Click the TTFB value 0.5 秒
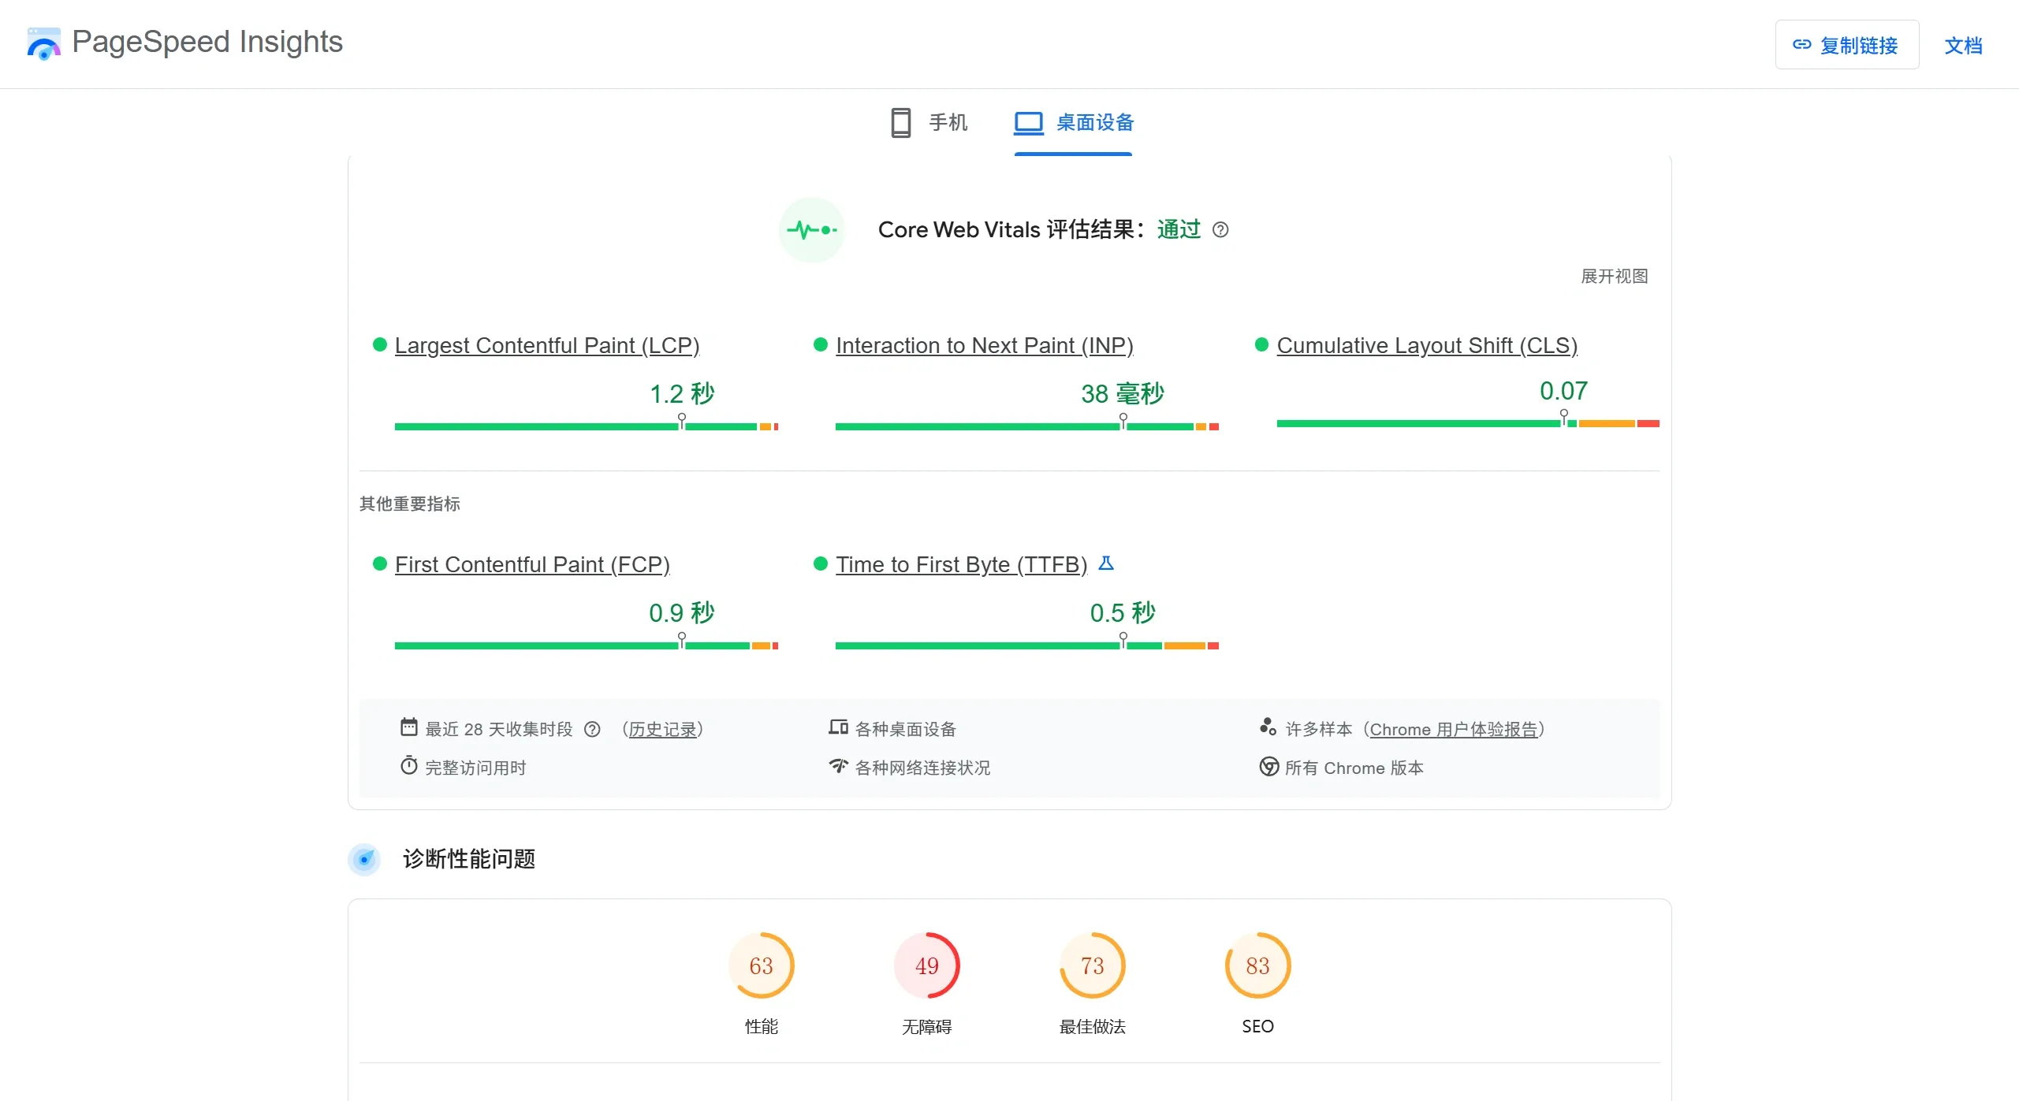This screenshot has width=2019, height=1101. click(x=1123, y=612)
